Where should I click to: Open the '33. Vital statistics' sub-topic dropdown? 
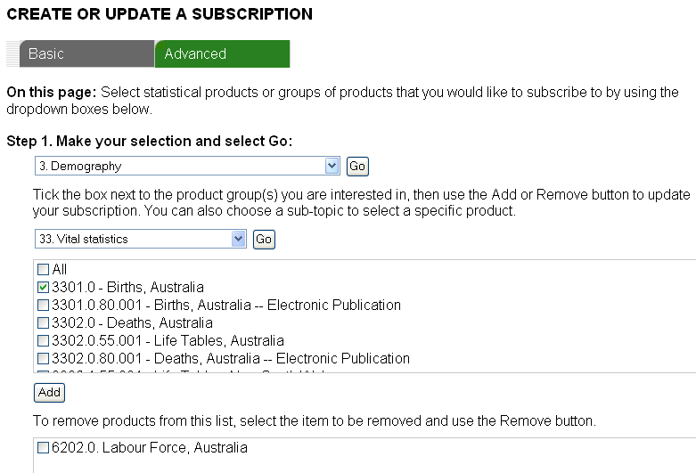pos(132,239)
